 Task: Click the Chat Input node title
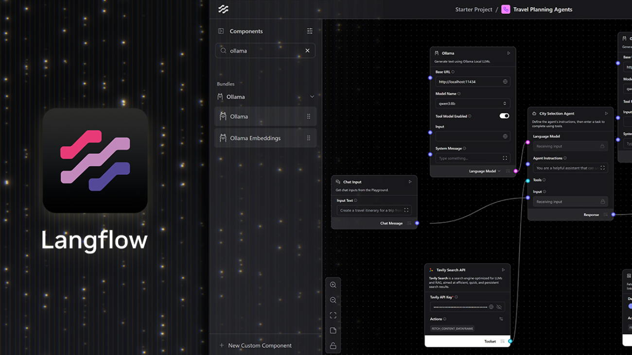pyautogui.click(x=352, y=182)
